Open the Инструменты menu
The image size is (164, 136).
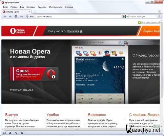click(56, 7)
